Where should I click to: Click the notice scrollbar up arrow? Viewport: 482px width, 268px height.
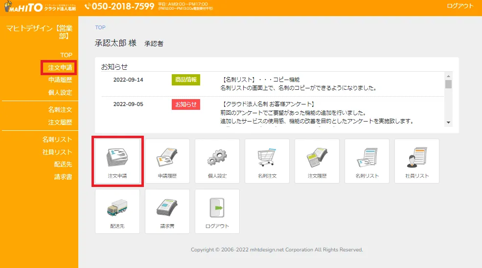(449, 76)
